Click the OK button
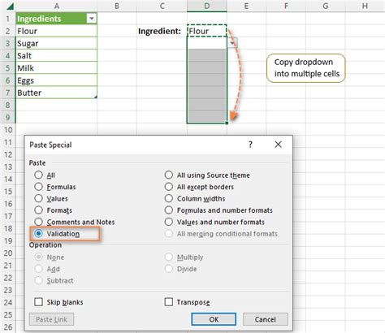This screenshot has width=385, height=333. [214, 319]
